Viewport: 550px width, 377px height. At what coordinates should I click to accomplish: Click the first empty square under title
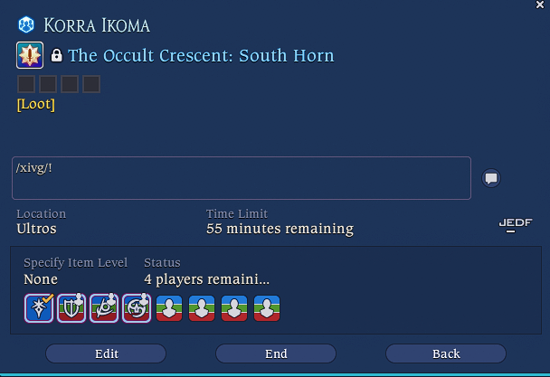point(26,84)
